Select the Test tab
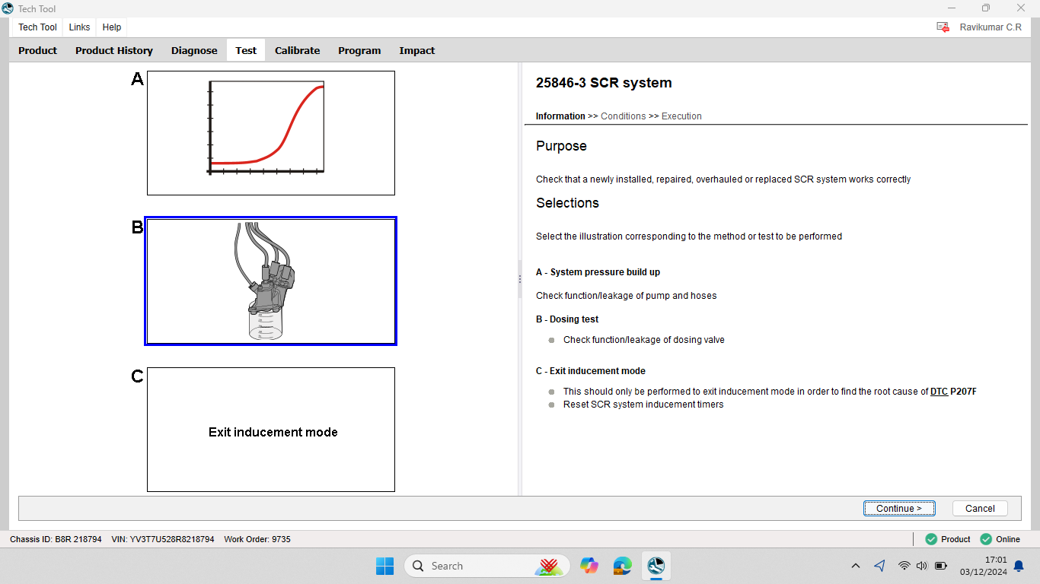Screen dimensions: 1040x584 [246, 51]
